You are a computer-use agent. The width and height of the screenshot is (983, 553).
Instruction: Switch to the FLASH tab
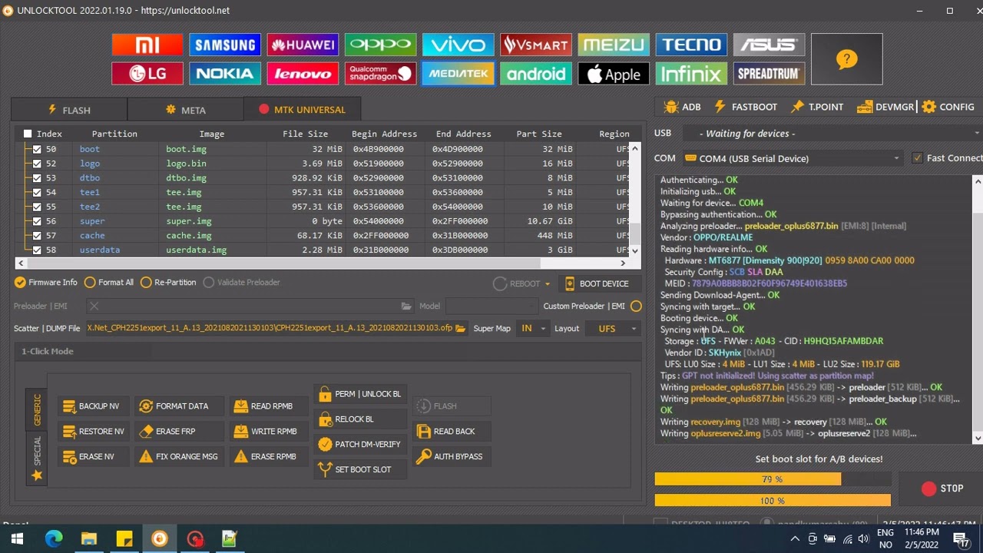pyautogui.click(x=69, y=110)
